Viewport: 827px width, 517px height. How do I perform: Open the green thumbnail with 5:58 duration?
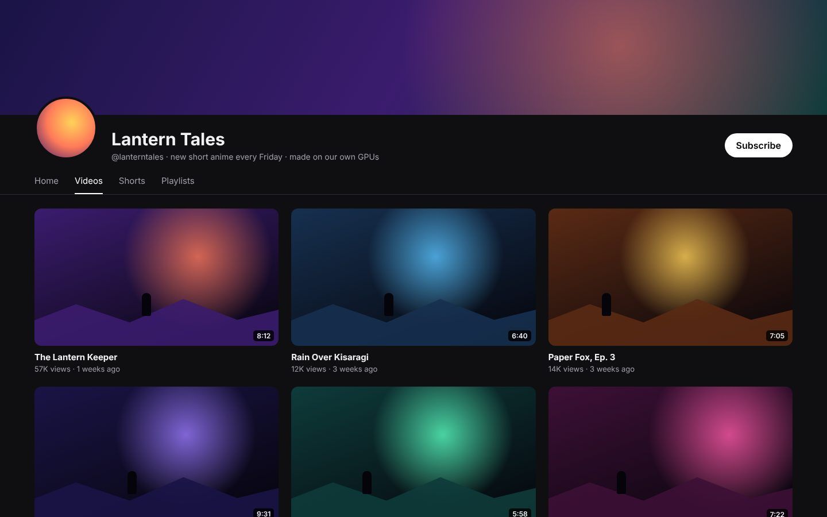tap(413, 452)
